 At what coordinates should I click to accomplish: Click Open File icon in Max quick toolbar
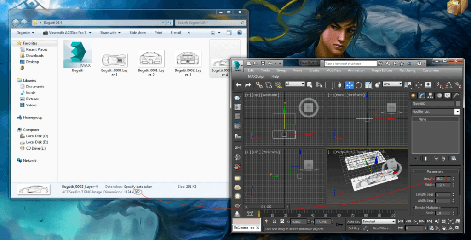256,64
